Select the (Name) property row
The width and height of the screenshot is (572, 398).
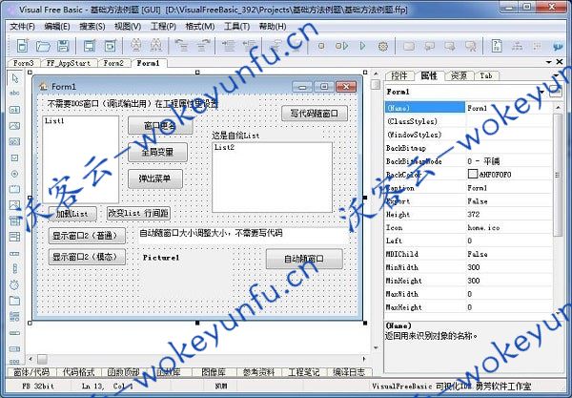pos(468,108)
